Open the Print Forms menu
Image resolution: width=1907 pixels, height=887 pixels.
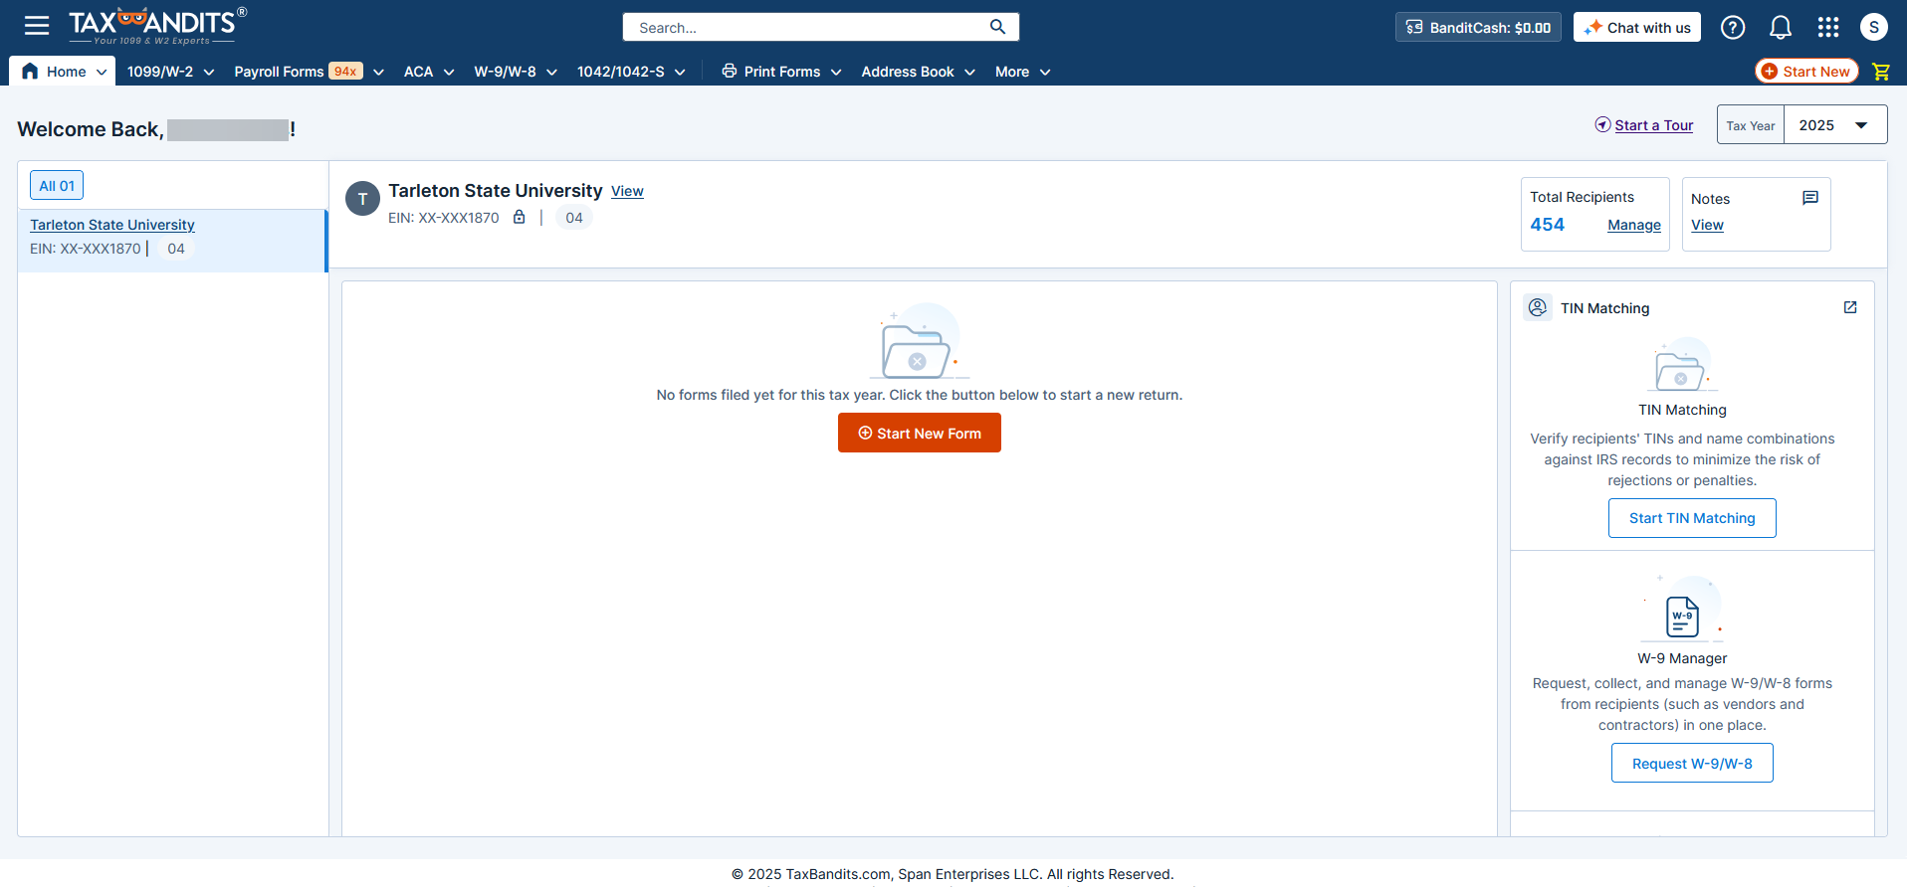[782, 72]
